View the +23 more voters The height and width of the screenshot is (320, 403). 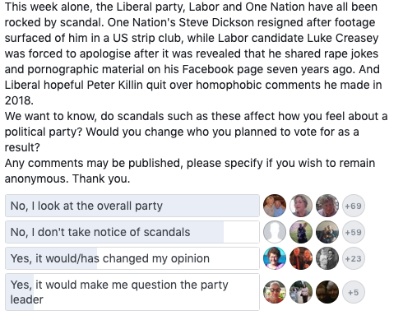pyautogui.click(x=354, y=258)
